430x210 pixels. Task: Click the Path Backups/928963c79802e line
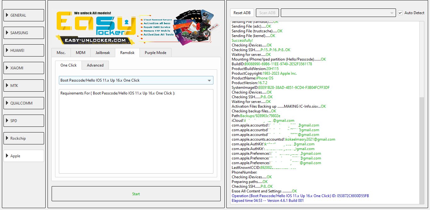coord(256,116)
